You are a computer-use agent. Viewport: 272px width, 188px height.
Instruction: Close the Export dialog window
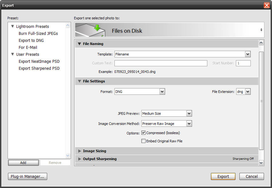tap(267, 5)
